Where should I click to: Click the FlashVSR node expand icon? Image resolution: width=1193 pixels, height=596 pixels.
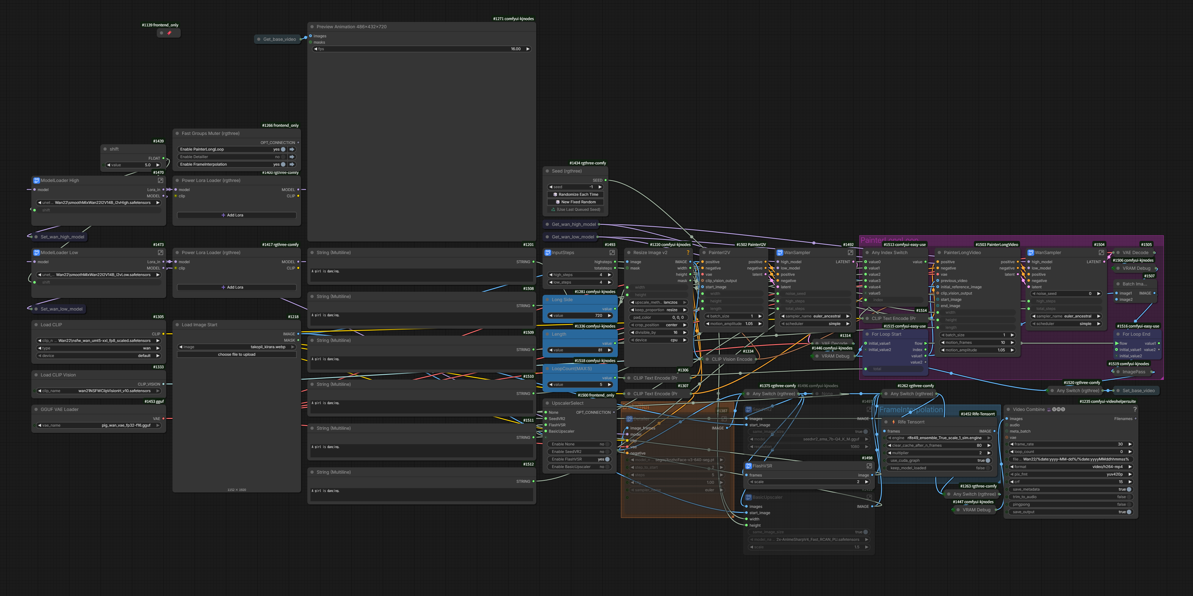869,466
